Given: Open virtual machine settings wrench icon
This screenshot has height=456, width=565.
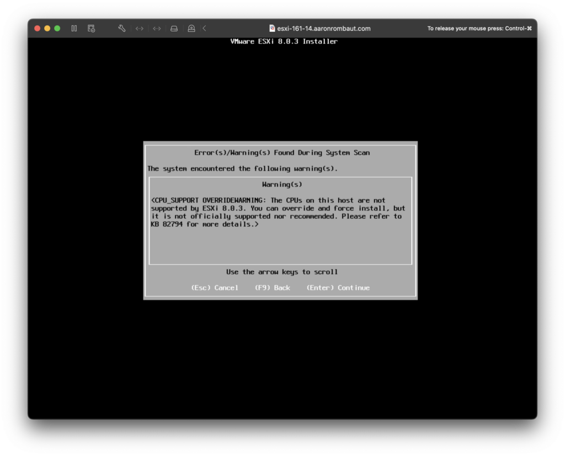Looking at the screenshot, I should click(122, 28).
